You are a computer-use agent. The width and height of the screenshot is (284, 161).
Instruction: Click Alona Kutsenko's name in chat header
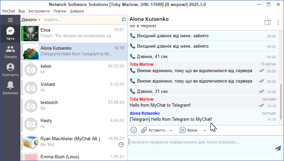[149, 19]
